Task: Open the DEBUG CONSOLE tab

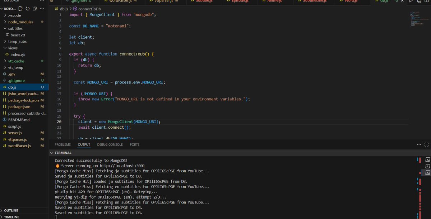Action: click(x=110, y=145)
